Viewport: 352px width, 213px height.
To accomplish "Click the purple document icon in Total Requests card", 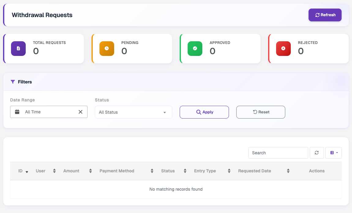I will (18, 48).
